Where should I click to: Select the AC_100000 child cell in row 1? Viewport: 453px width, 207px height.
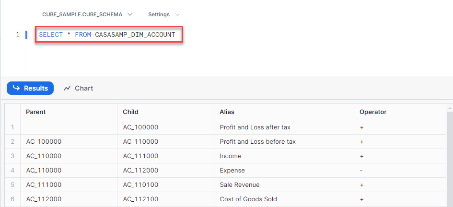140,127
